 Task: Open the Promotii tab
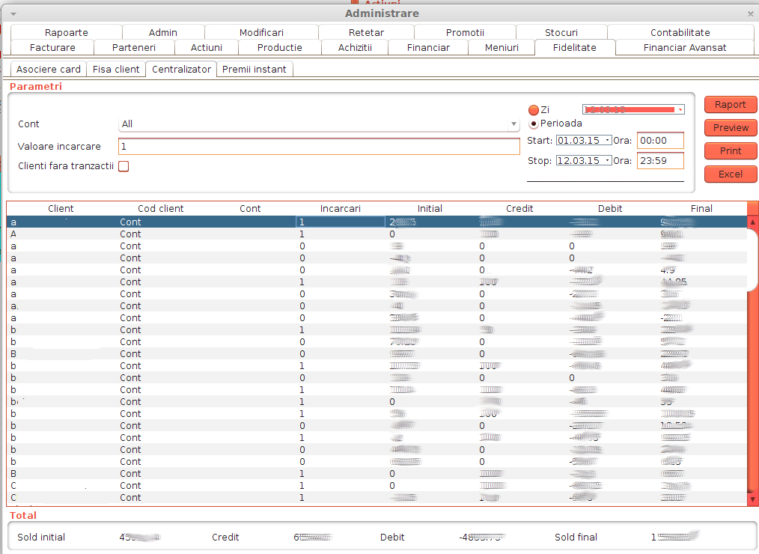(x=465, y=32)
